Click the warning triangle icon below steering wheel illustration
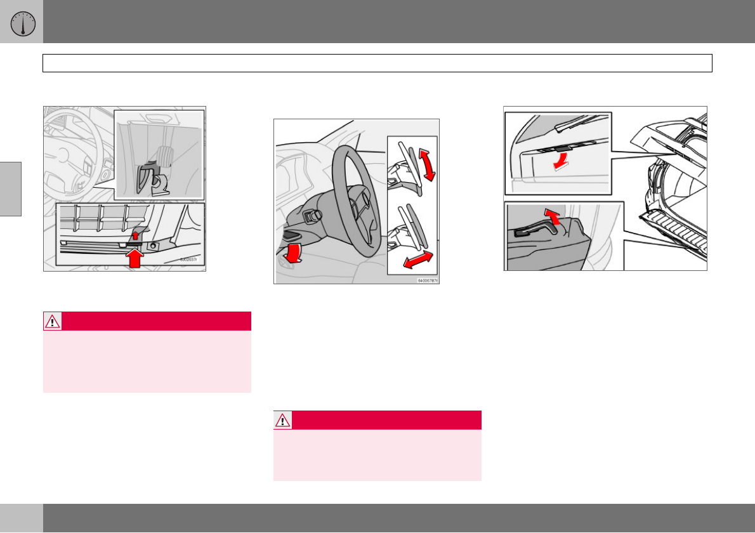This screenshot has height=533, width=755. point(282,420)
